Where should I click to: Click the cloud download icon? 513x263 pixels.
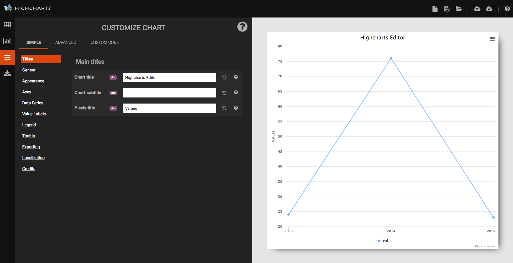click(489, 9)
